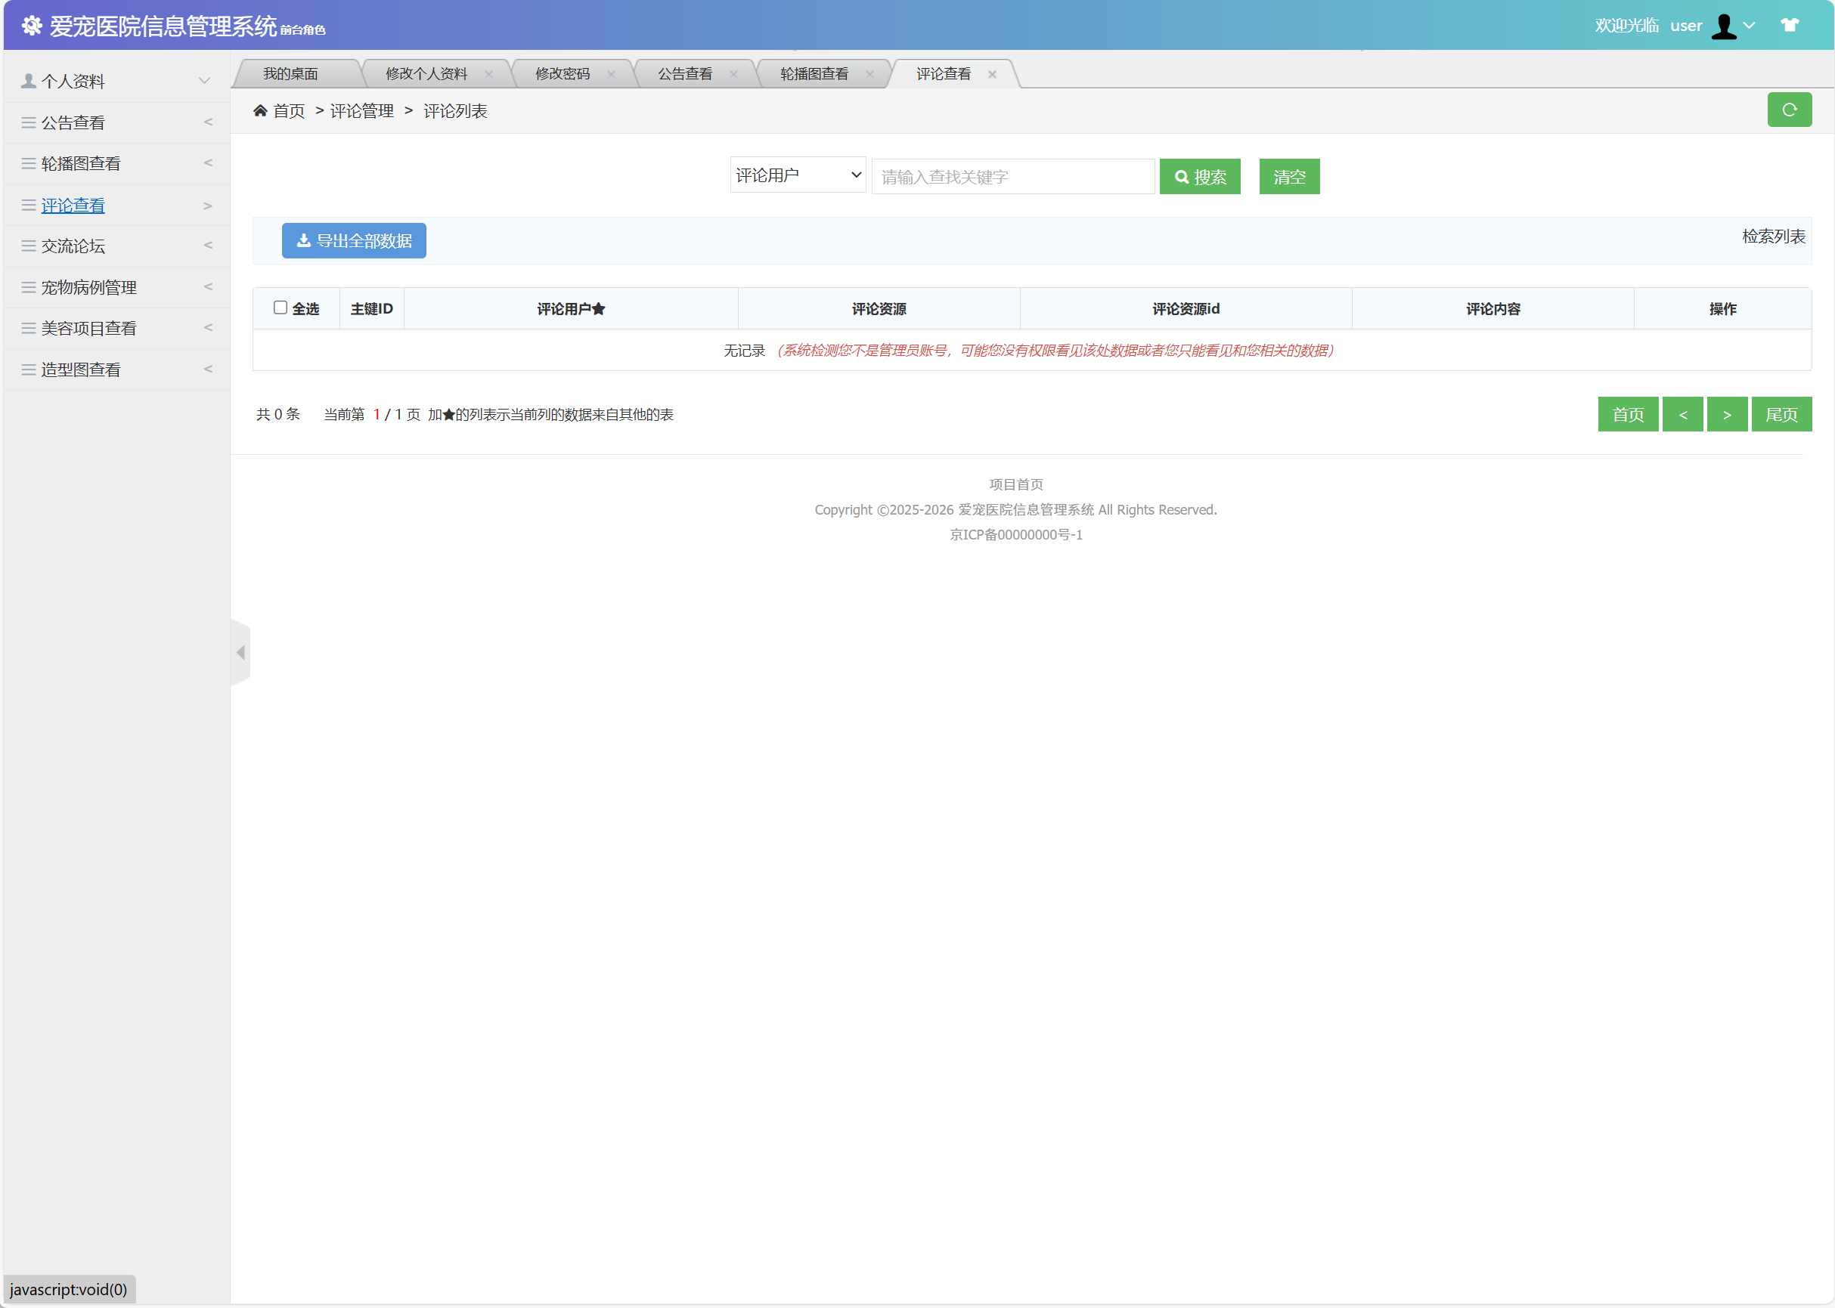Expand the 宠物病例管理 sidebar menu
Viewport: 1835px width, 1308px height.
(116, 288)
